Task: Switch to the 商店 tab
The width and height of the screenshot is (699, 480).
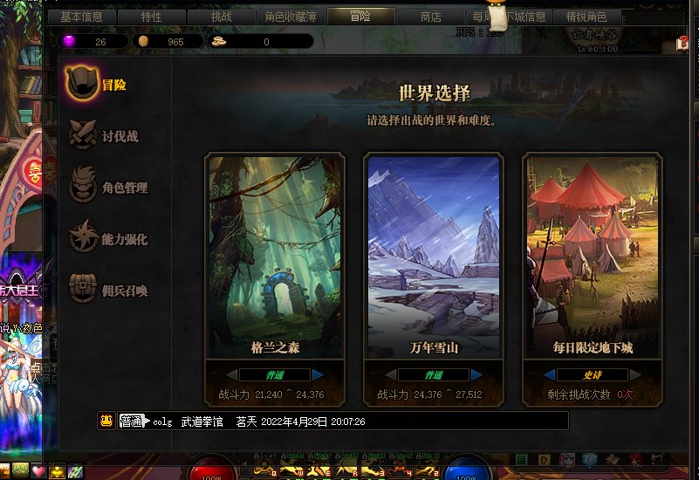Action: coord(430,17)
